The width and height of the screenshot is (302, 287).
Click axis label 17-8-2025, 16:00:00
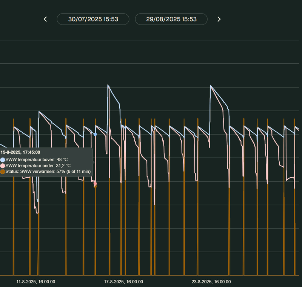tap(123, 282)
